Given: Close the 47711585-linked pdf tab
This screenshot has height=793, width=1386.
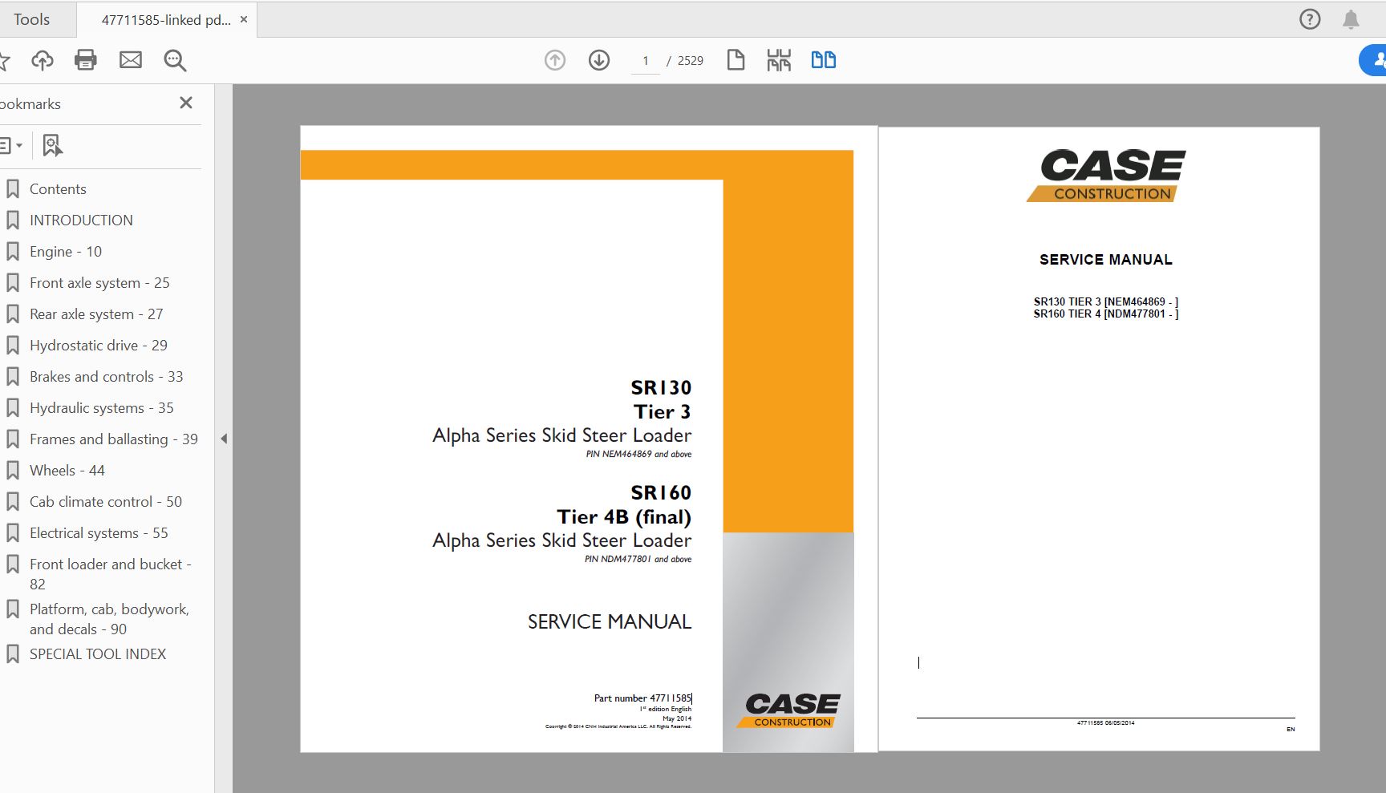Looking at the screenshot, I should coord(244,19).
